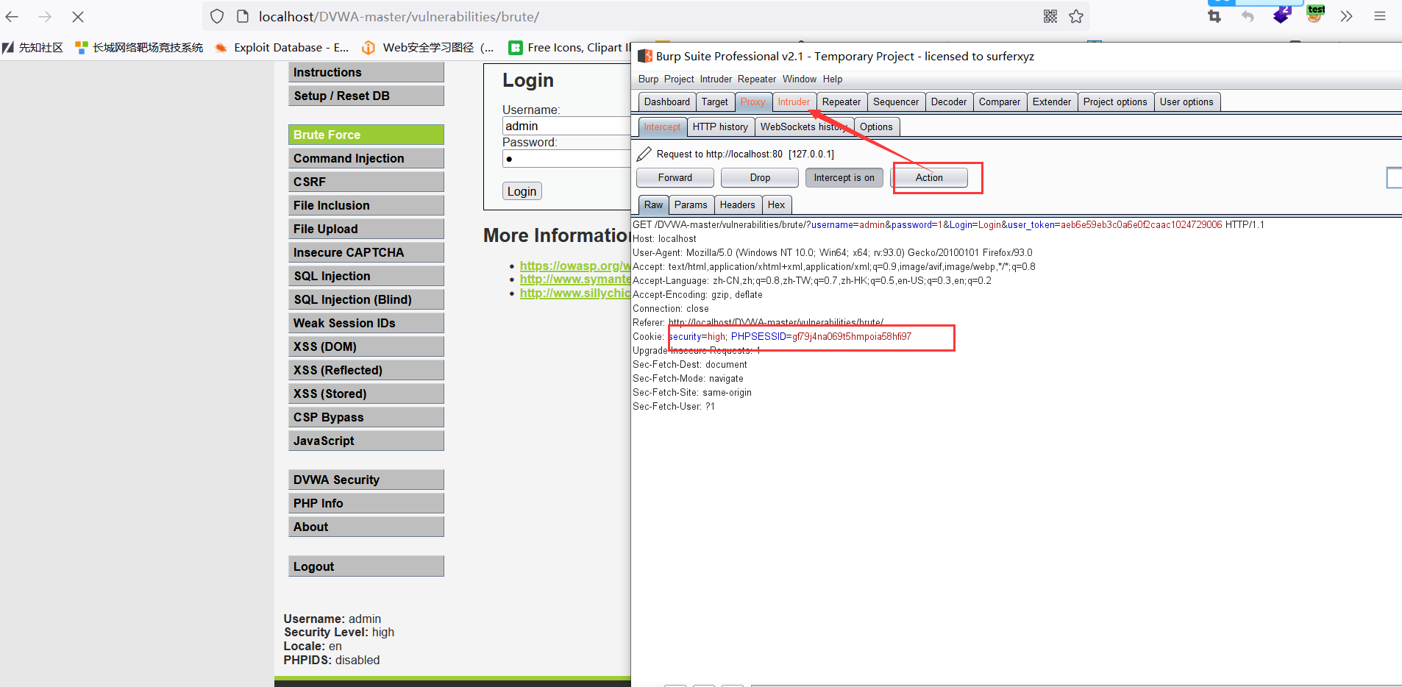This screenshot has width=1402, height=687.
Task: Open the Command Injection page
Action: pyautogui.click(x=366, y=158)
